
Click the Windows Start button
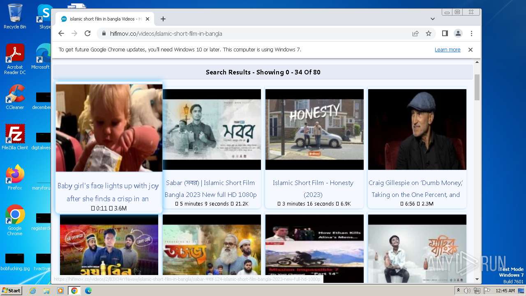[11, 291]
